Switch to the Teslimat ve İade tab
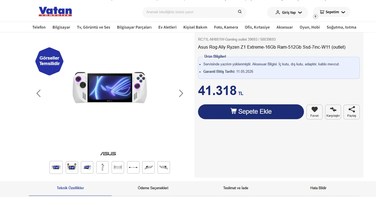 [x=236, y=188]
